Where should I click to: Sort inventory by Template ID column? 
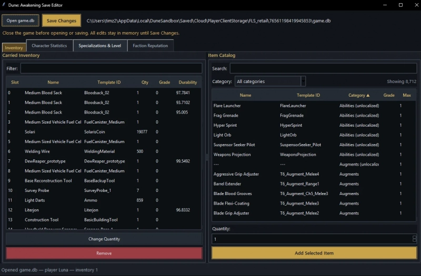pyautogui.click(x=109, y=83)
